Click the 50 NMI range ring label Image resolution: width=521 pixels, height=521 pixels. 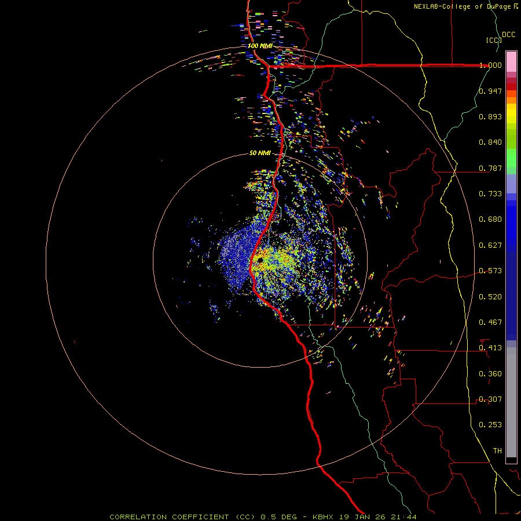(x=260, y=153)
